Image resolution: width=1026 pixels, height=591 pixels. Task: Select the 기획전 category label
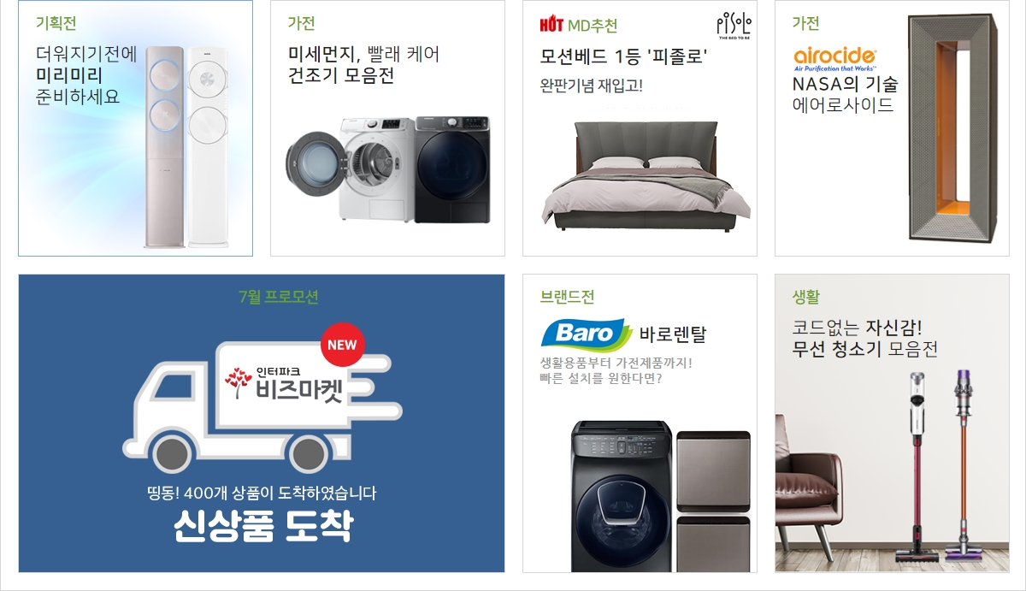click(56, 23)
